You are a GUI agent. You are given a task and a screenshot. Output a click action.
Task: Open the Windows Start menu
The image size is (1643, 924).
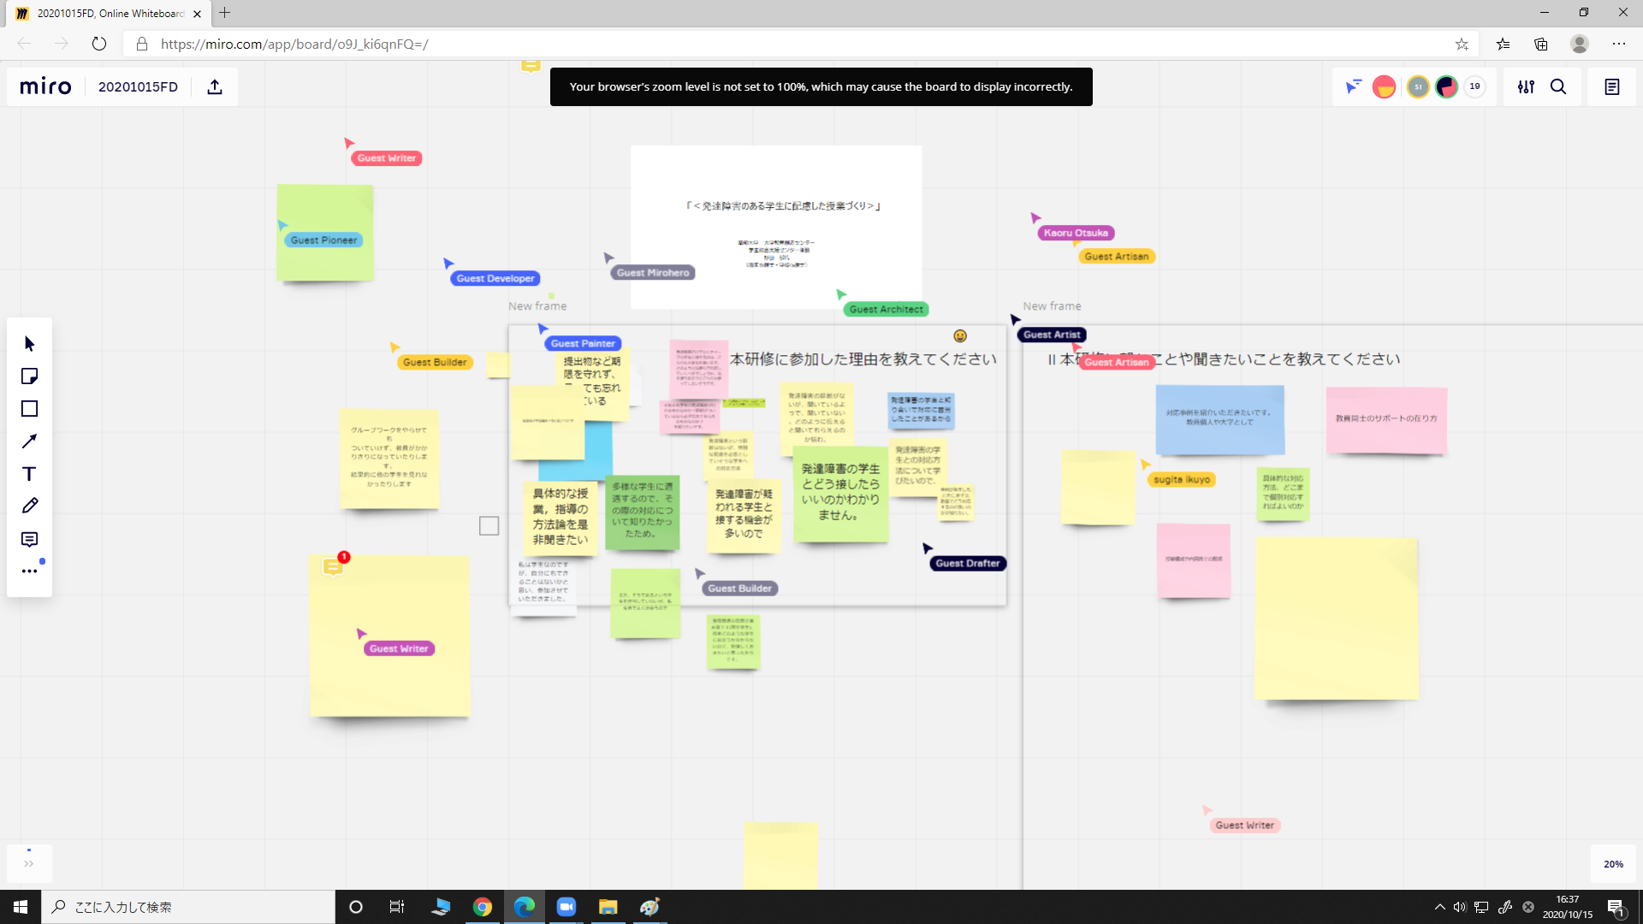21,907
